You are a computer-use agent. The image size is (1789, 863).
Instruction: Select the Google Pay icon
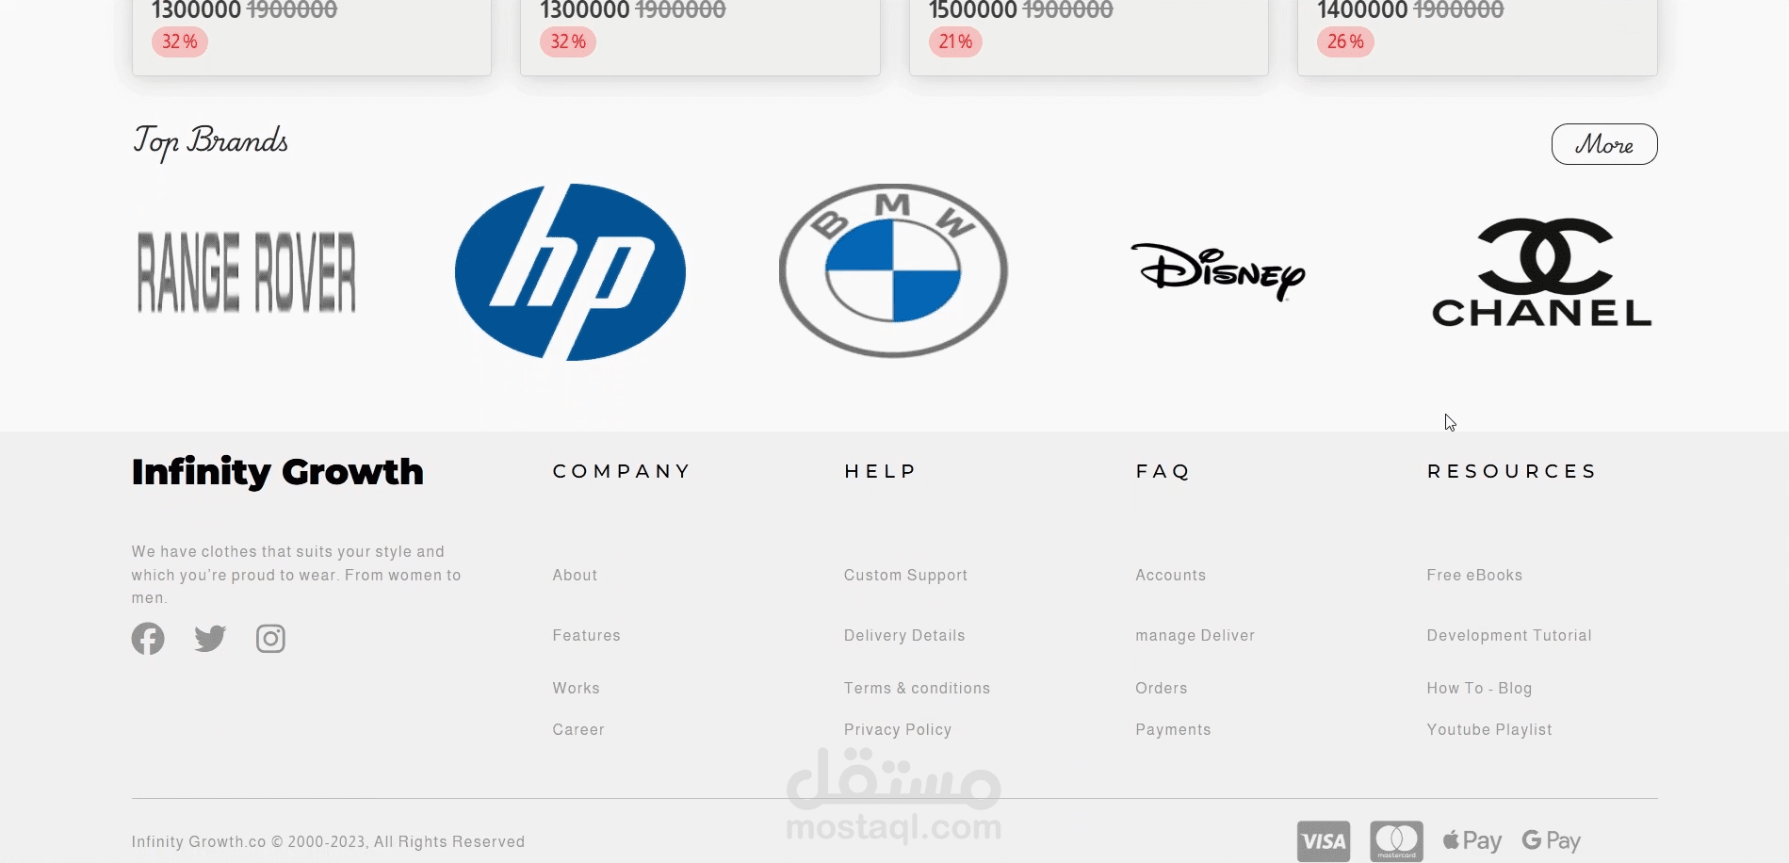tap(1552, 840)
